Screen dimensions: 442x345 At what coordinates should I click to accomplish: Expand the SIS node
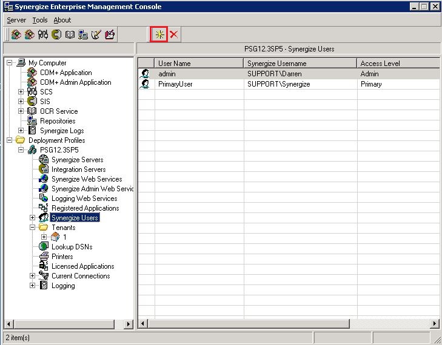pyautogui.click(x=21, y=101)
